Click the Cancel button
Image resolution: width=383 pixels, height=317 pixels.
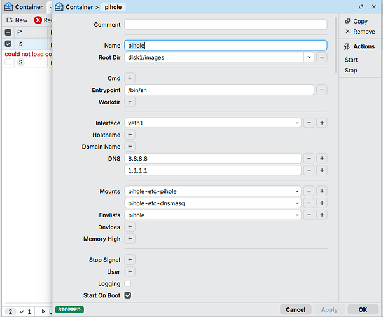click(x=296, y=309)
